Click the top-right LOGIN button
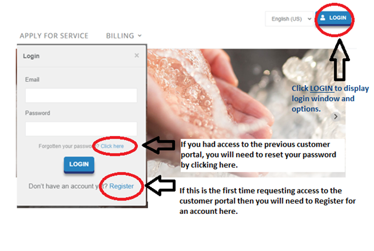The height and width of the screenshot is (251, 374). (333, 18)
